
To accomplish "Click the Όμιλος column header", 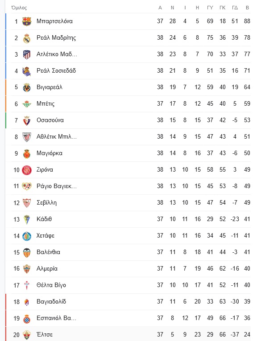I will click(x=19, y=8).
